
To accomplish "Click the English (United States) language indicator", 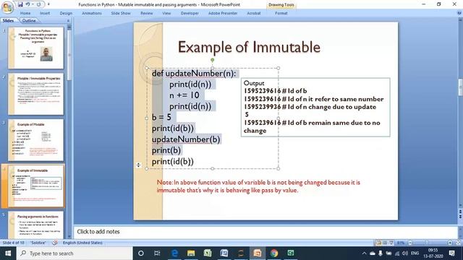I will [82, 243].
